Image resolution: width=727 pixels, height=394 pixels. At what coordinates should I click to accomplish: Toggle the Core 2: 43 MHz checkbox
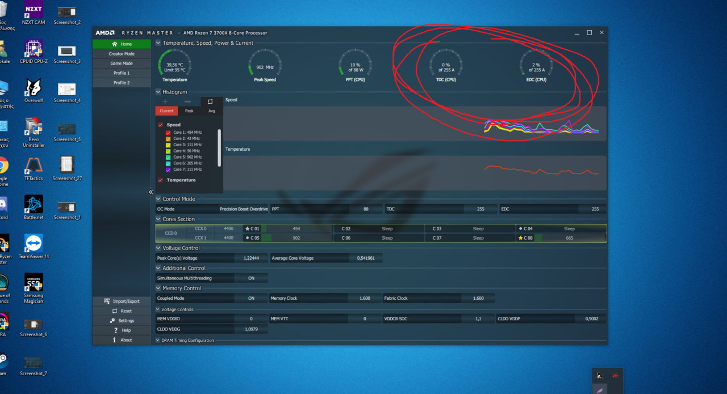tap(168, 139)
